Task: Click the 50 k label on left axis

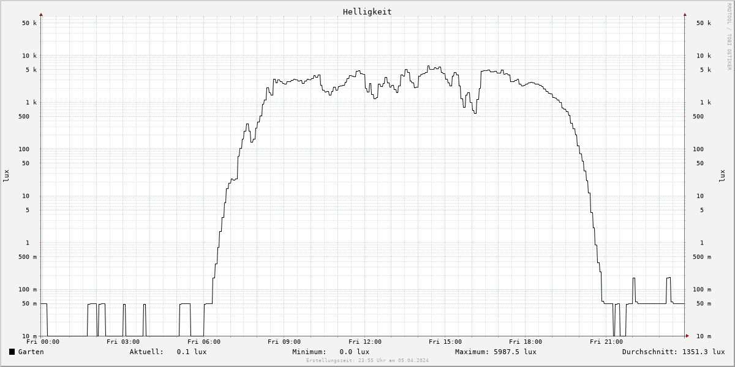Action: pos(29,23)
